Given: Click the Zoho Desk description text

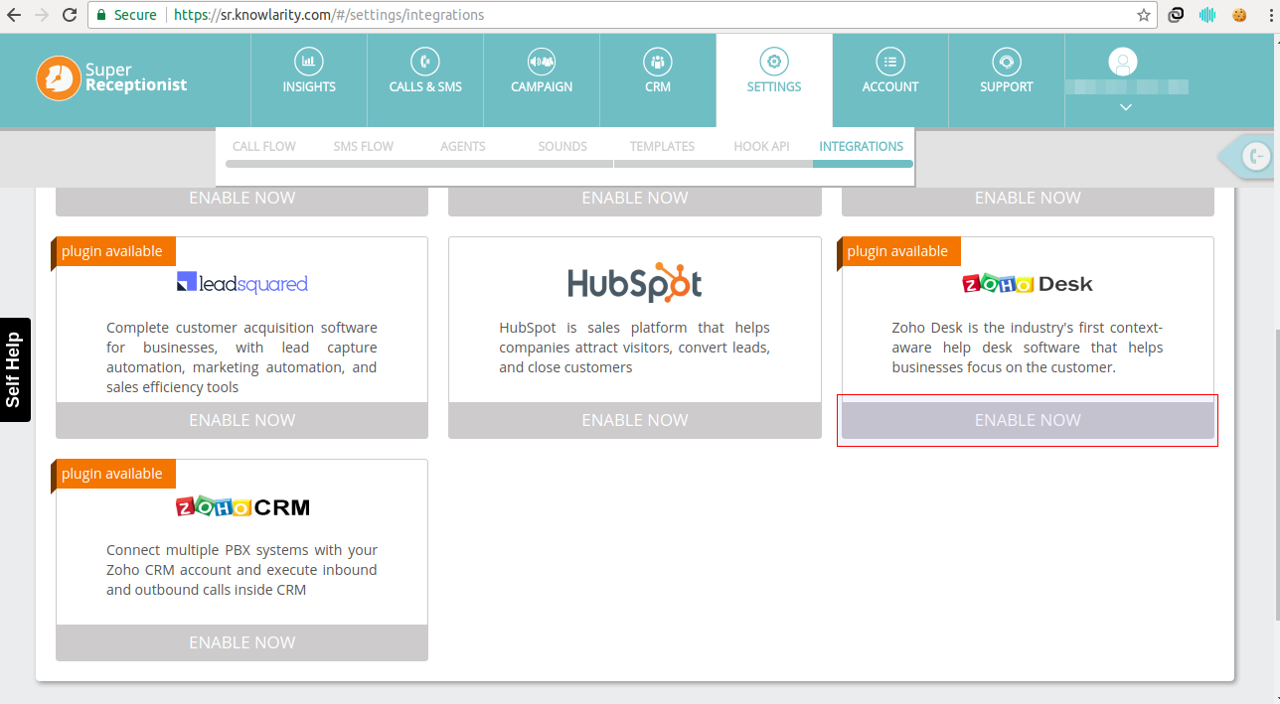Looking at the screenshot, I should pyautogui.click(x=1028, y=348).
